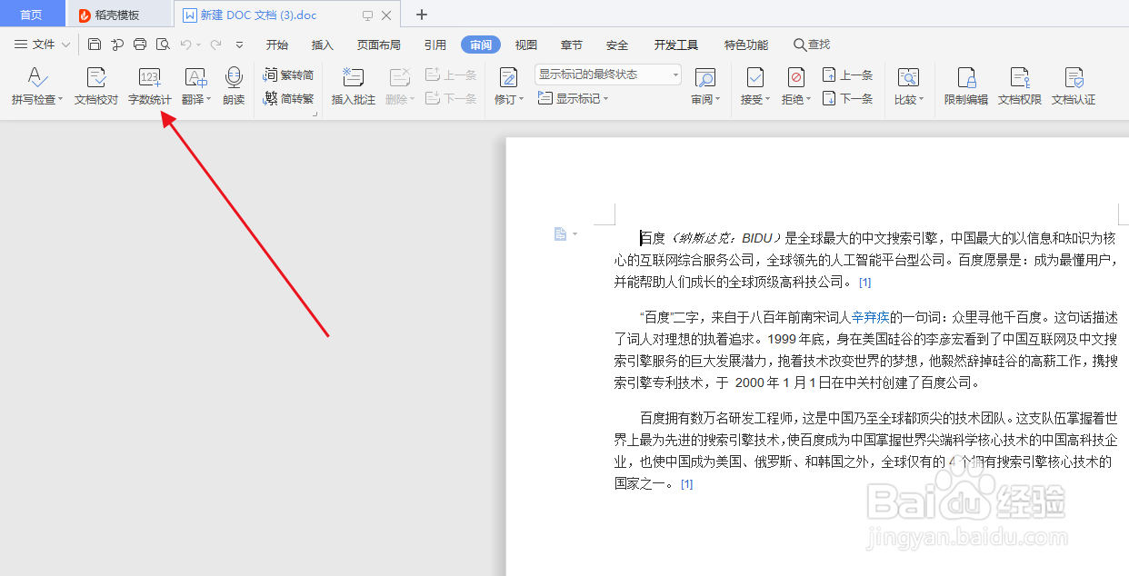Expand quick access toolbar customize arrow
Screen dimensions: 1129x576
click(x=239, y=44)
